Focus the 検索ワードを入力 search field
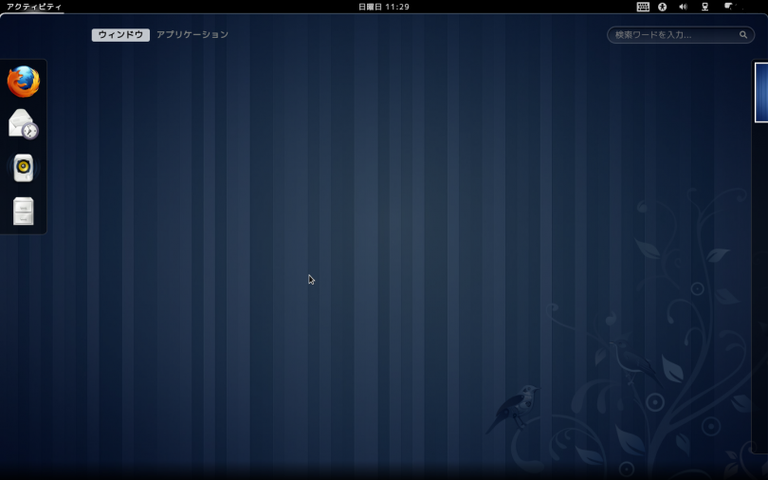768x480 pixels. pos(673,35)
